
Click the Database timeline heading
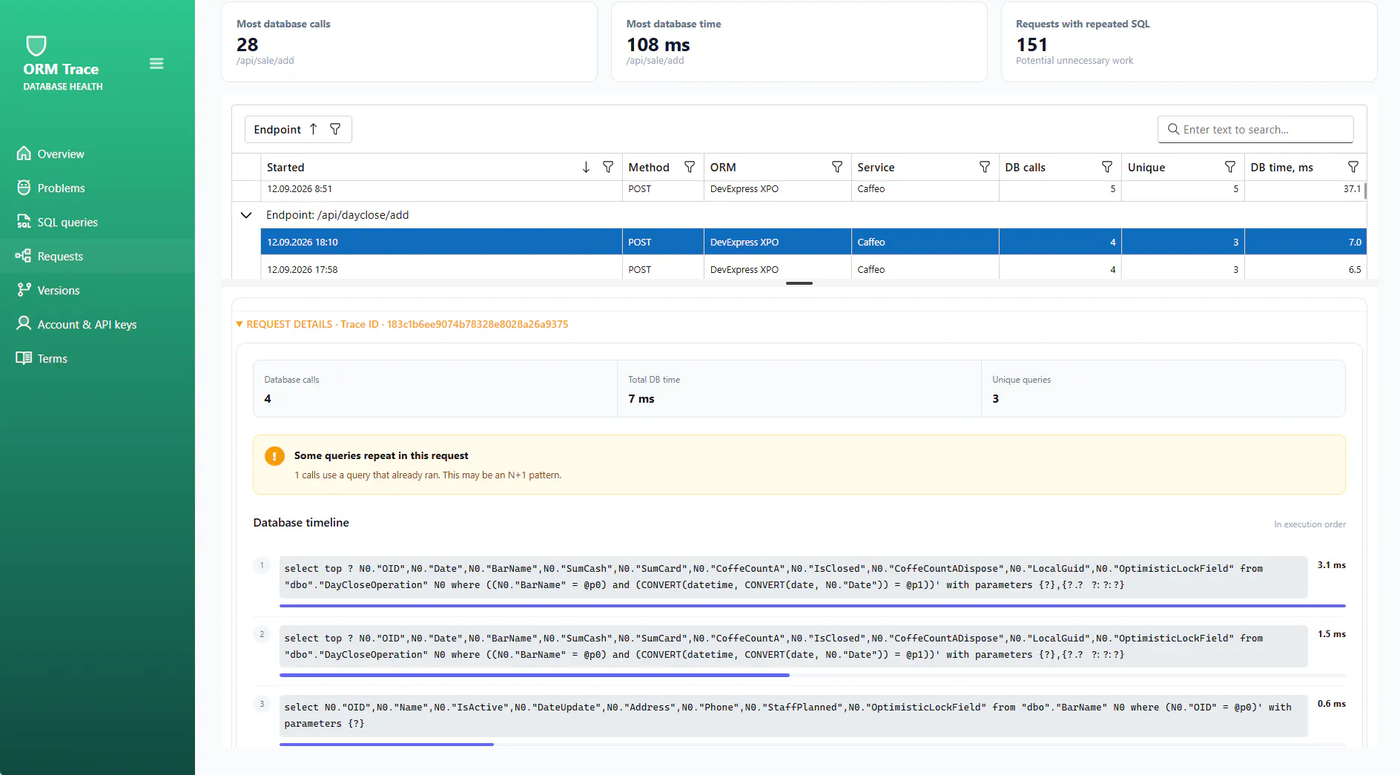[301, 523]
